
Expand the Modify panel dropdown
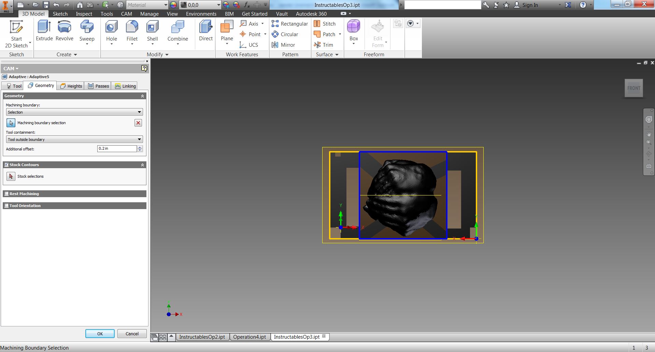(x=158, y=55)
